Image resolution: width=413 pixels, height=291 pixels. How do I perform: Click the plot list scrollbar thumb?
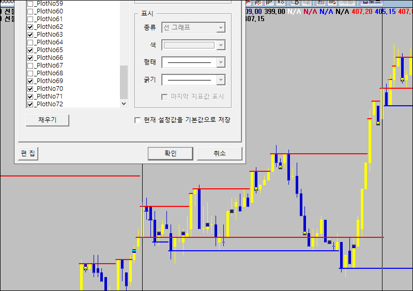tap(124, 82)
